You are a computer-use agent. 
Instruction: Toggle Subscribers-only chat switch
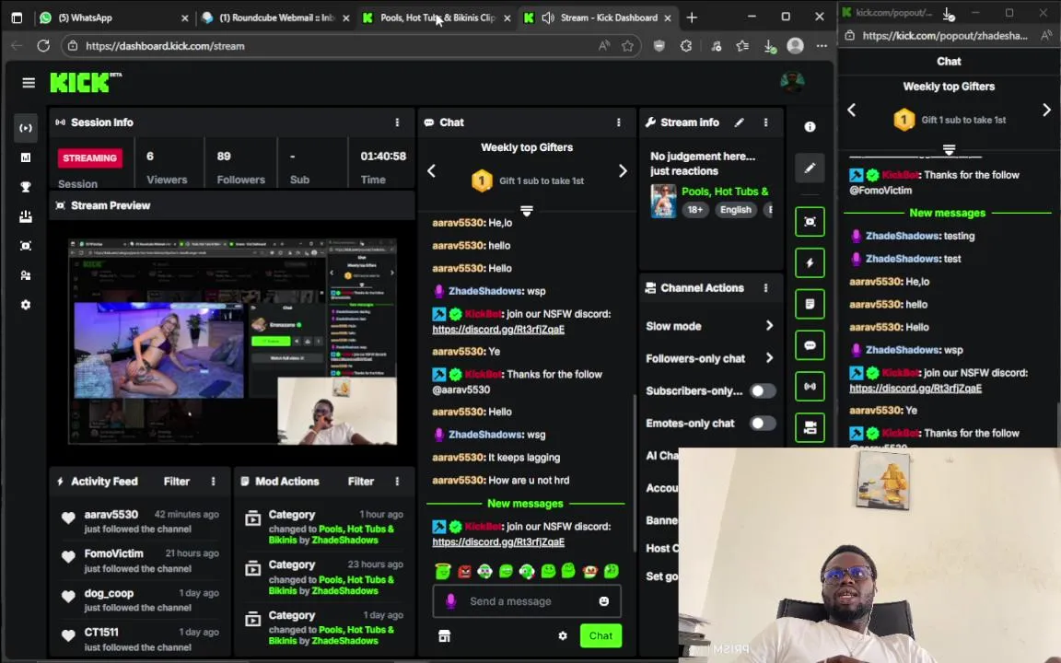point(763,391)
